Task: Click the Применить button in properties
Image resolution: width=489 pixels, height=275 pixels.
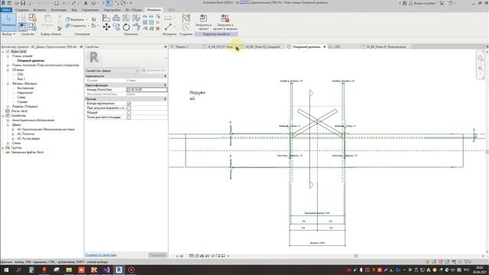Action: (158, 255)
